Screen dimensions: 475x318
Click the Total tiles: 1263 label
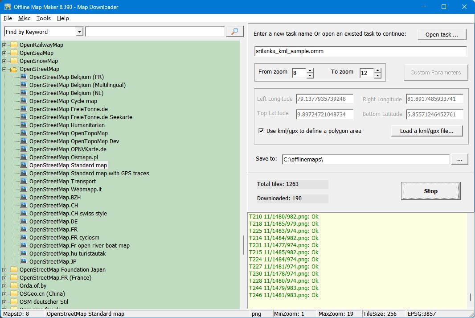pyautogui.click(x=278, y=184)
